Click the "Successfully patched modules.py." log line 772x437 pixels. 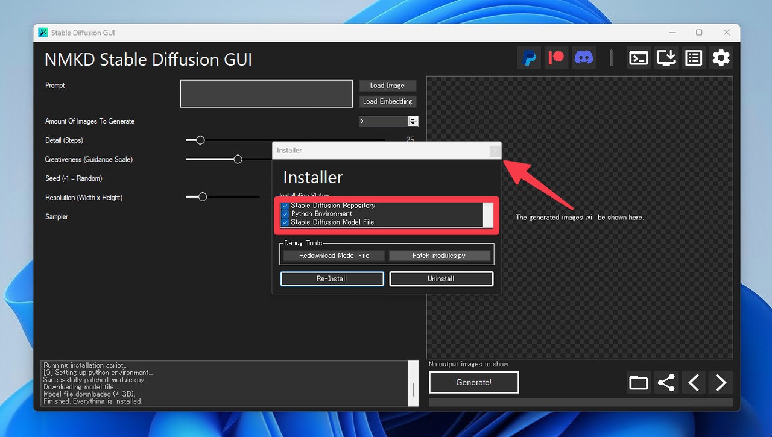click(95, 380)
